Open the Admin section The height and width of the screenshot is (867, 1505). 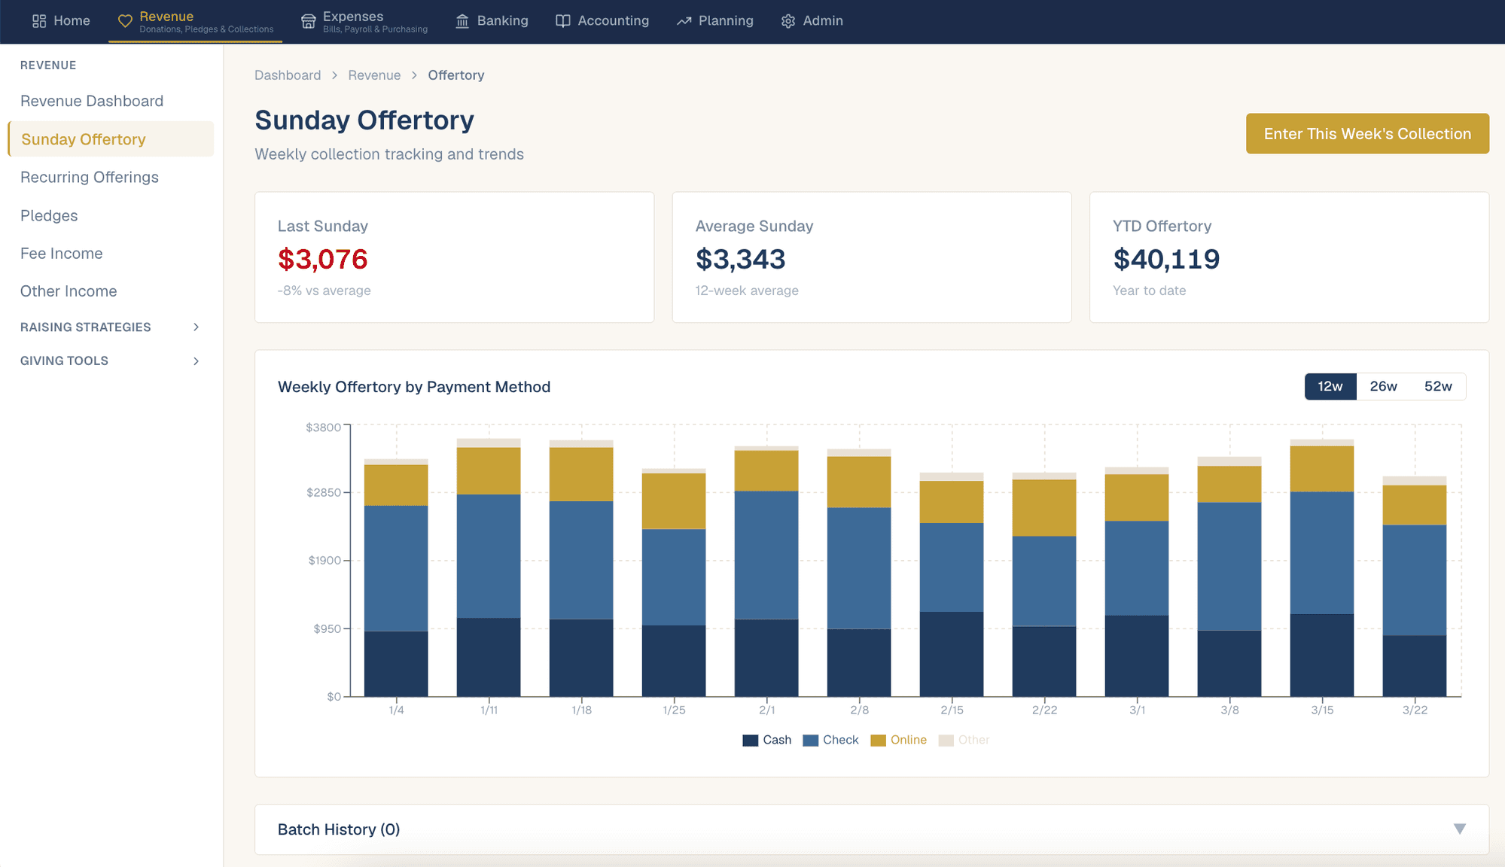(812, 21)
